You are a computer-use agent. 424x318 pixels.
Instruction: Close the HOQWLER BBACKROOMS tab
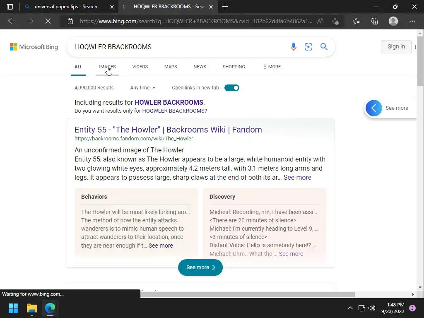pyautogui.click(x=211, y=7)
